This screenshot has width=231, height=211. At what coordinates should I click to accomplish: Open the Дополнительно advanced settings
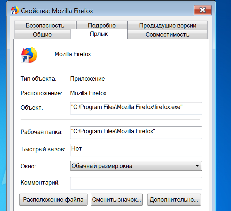pos(174,199)
